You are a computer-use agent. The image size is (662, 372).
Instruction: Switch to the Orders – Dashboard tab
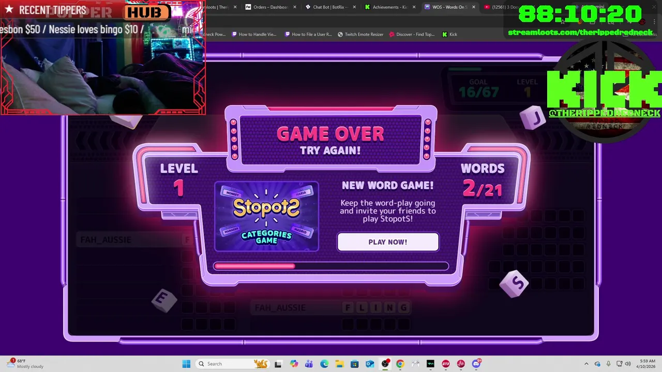(x=270, y=7)
